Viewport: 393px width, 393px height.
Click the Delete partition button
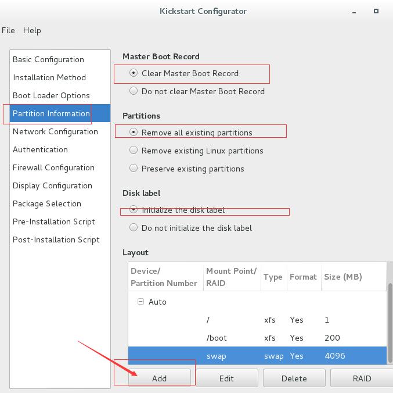pyautogui.click(x=294, y=378)
